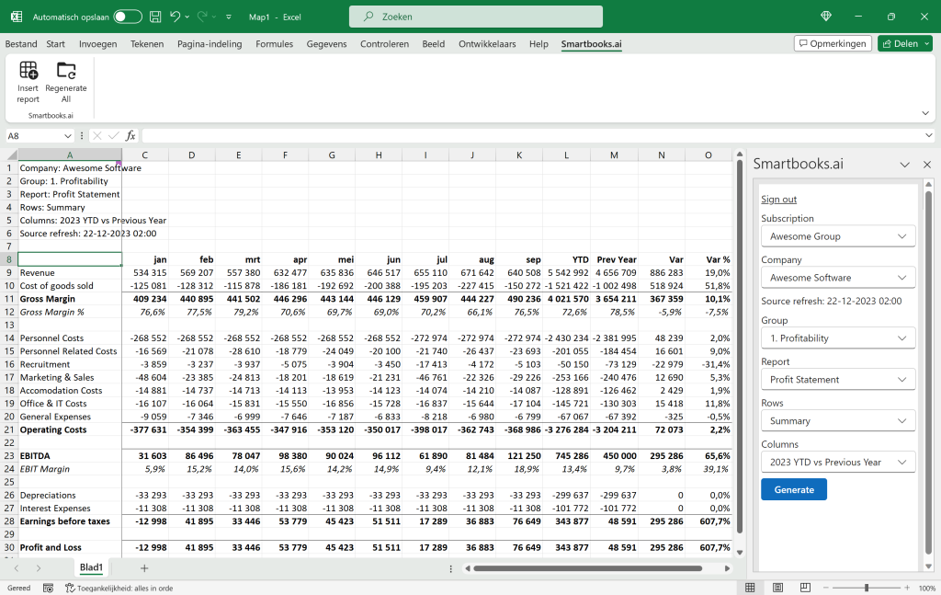Switch to Normal view icon

750,588
